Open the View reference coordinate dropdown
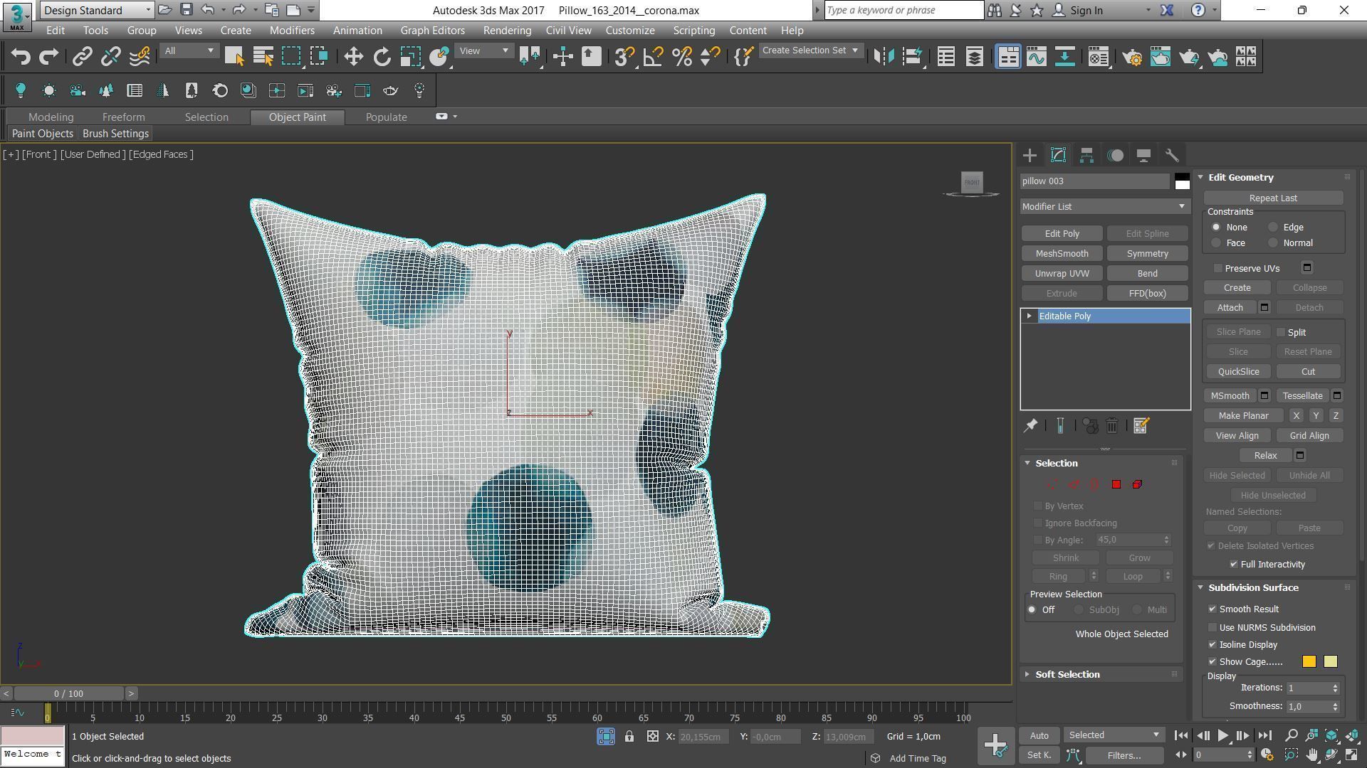The height and width of the screenshot is (768, 1367). coord(484,50)
